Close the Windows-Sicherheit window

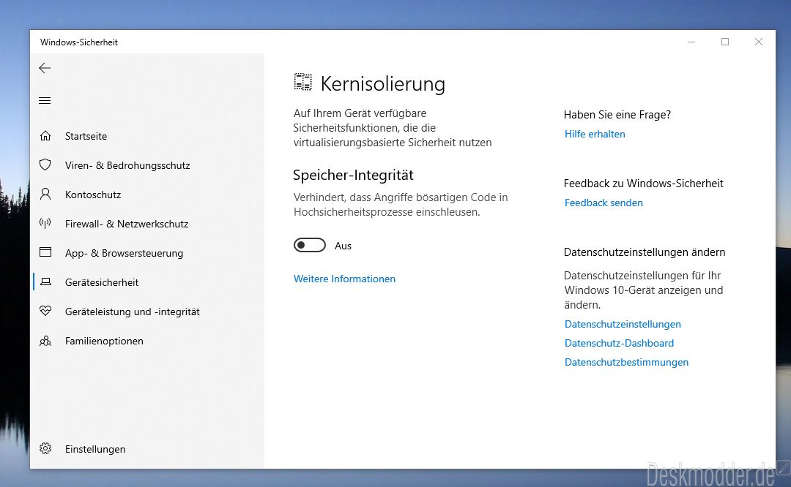759,42
